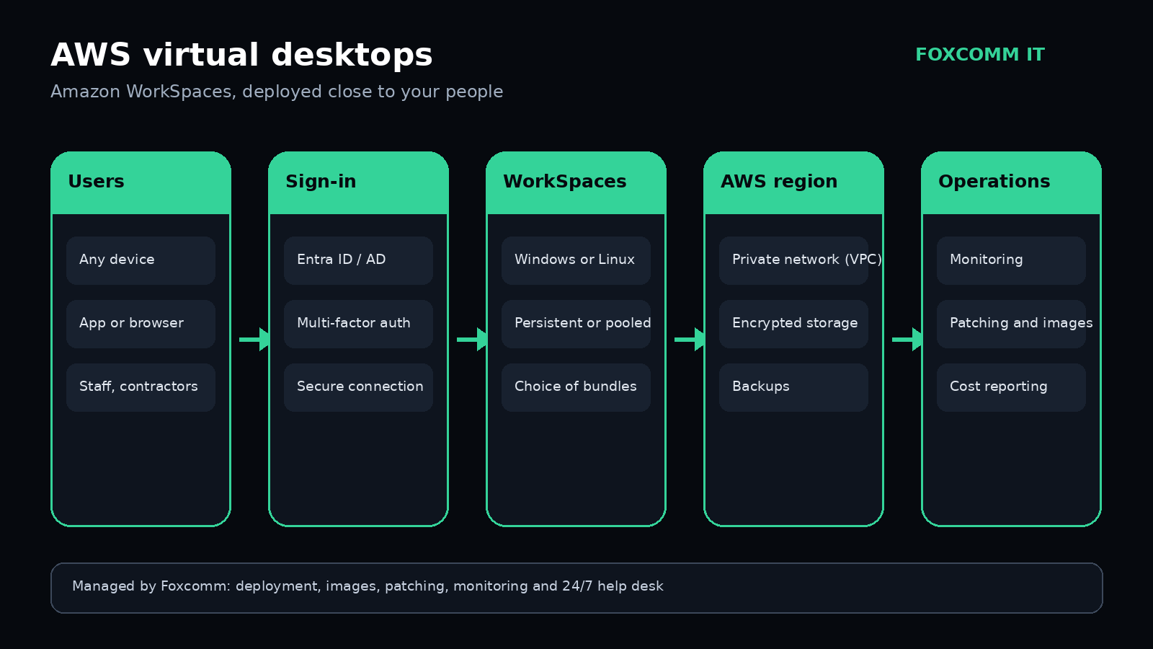Choose the 'Persistent or pooled' item
Image resolution: width=1153 pixels, height=649 pixels.
coord(576,324)
